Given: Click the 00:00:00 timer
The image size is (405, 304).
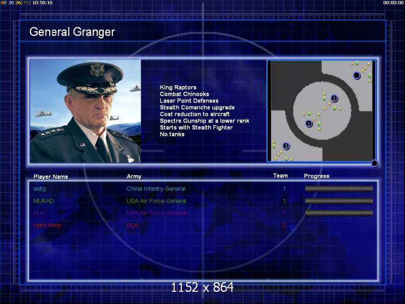Looking at the screenshot, I should point(393,3).
